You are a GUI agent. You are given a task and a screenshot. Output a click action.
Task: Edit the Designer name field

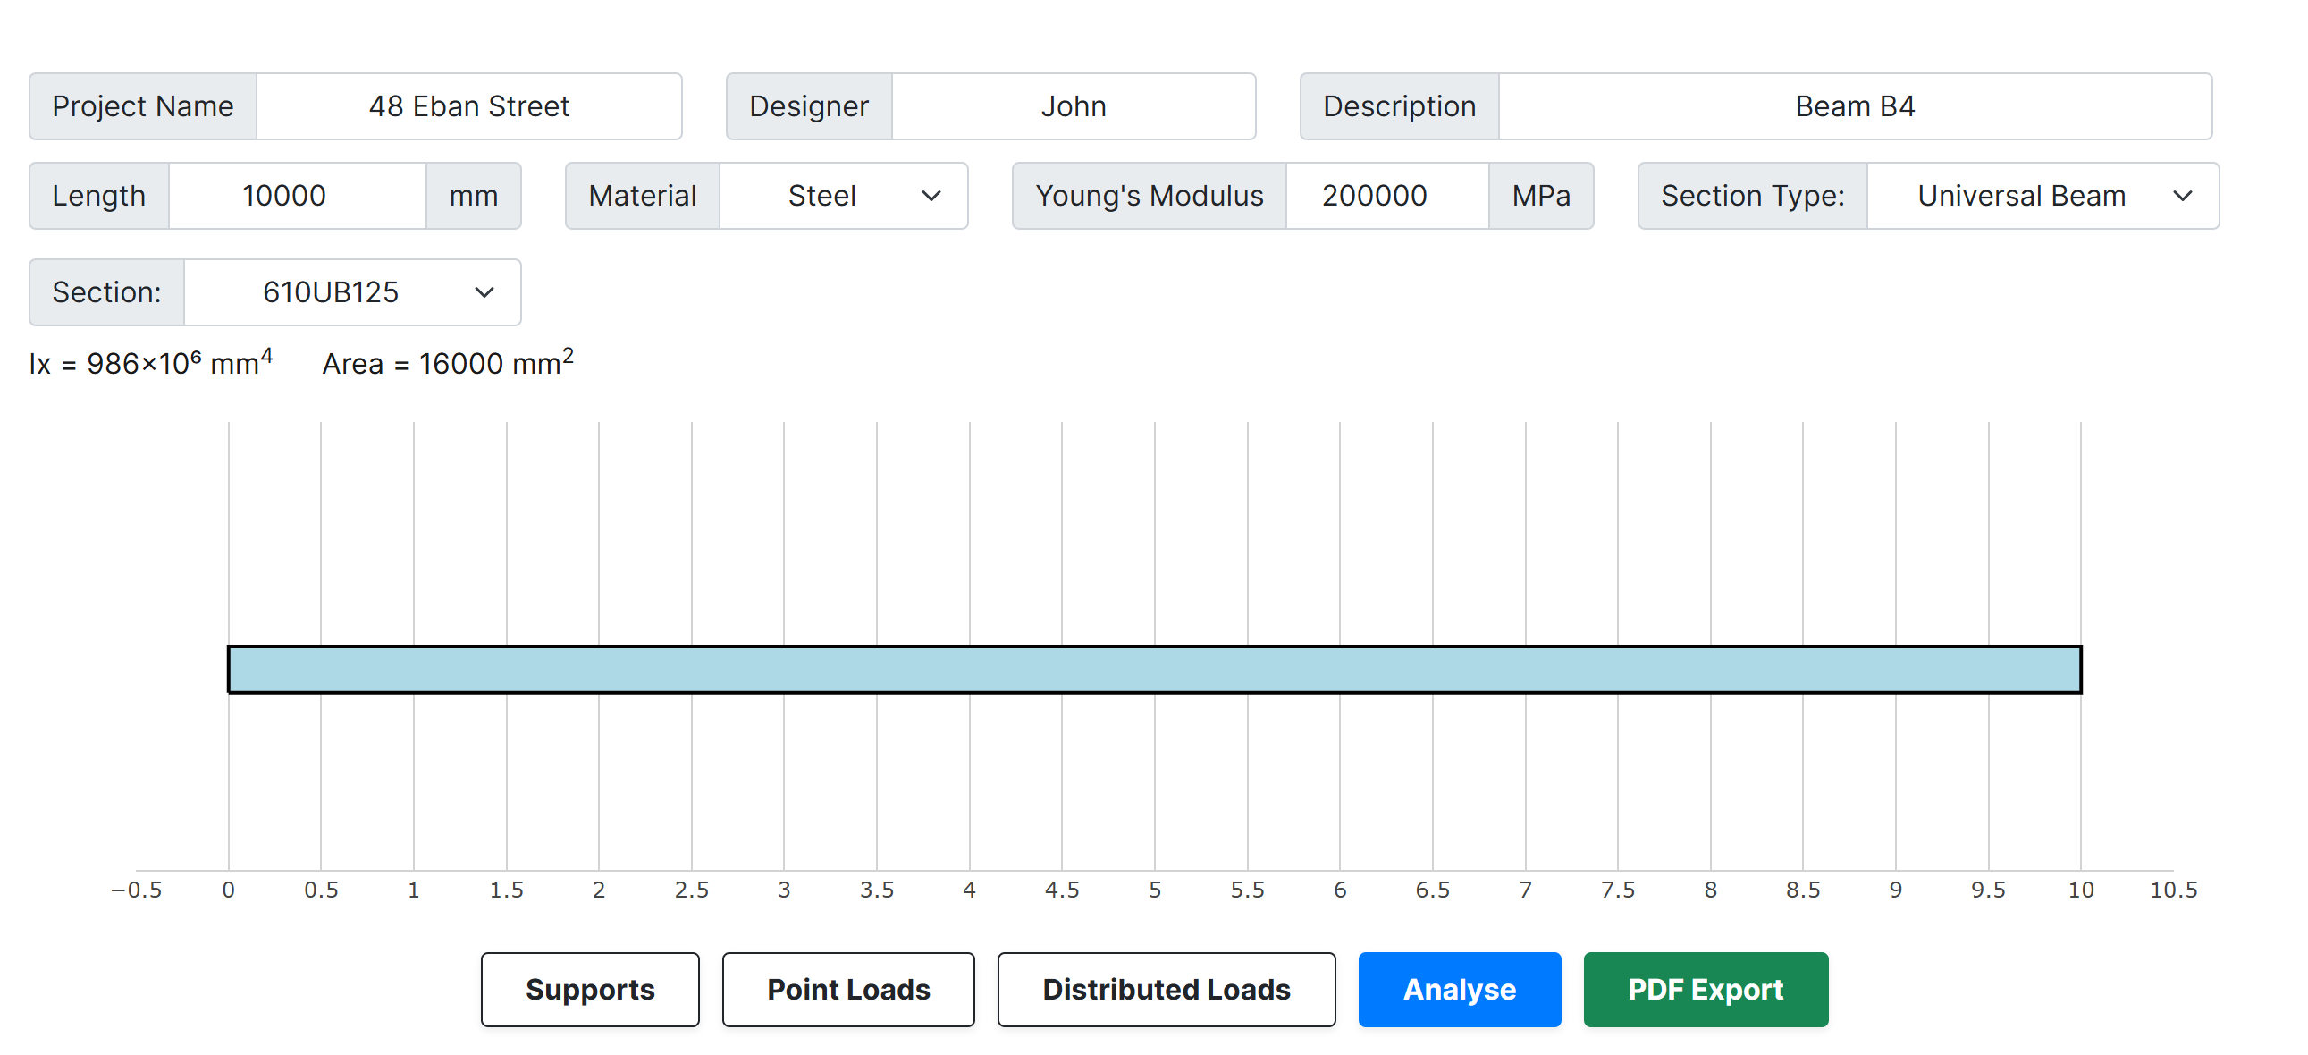point(1073,106)
